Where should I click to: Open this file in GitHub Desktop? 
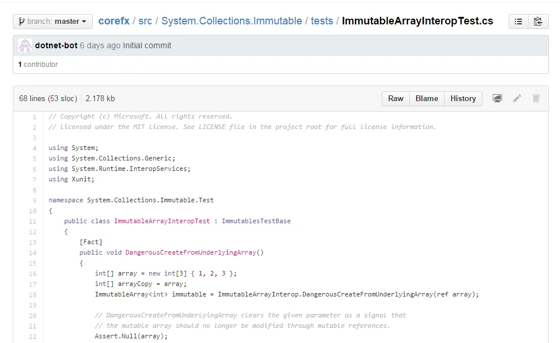coord(497,98)
